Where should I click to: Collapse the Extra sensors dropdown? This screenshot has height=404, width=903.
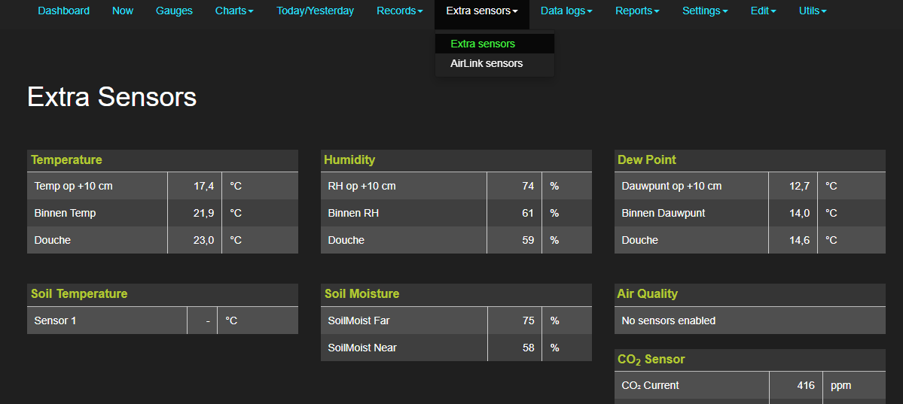point(481,11)
